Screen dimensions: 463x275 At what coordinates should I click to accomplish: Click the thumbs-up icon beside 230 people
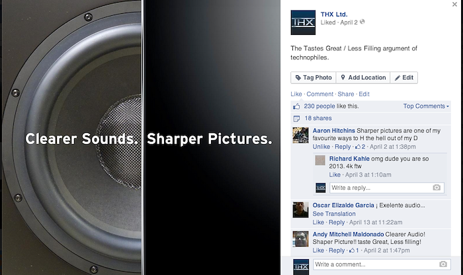(x=296, y=106)
